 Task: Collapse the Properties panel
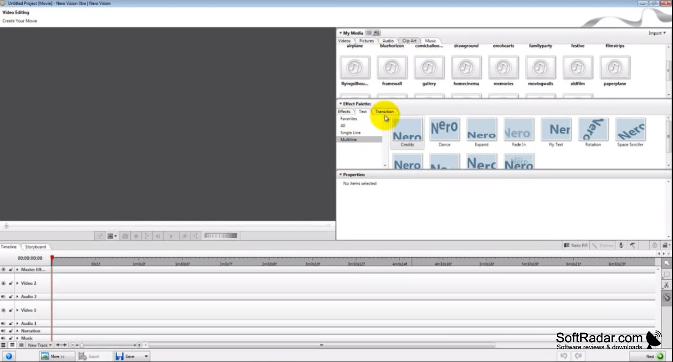(x=340, y=175)
